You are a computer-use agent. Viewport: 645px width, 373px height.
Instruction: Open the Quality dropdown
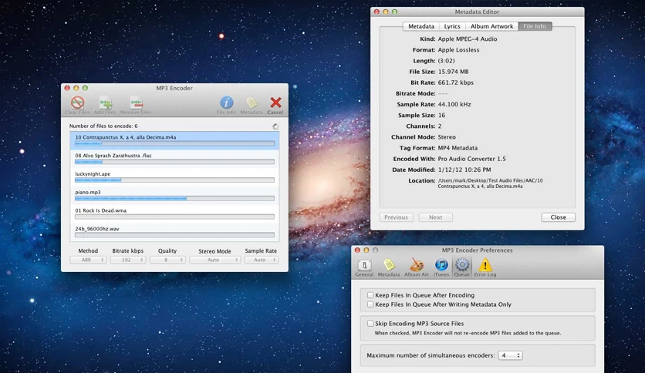[x=167, y=260]
